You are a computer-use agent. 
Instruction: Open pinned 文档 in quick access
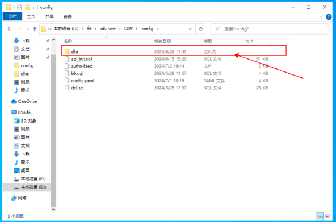26,49
